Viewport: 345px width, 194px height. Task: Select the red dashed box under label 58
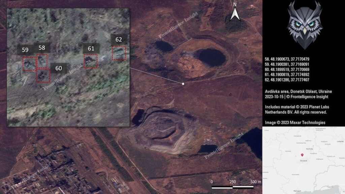42,60
